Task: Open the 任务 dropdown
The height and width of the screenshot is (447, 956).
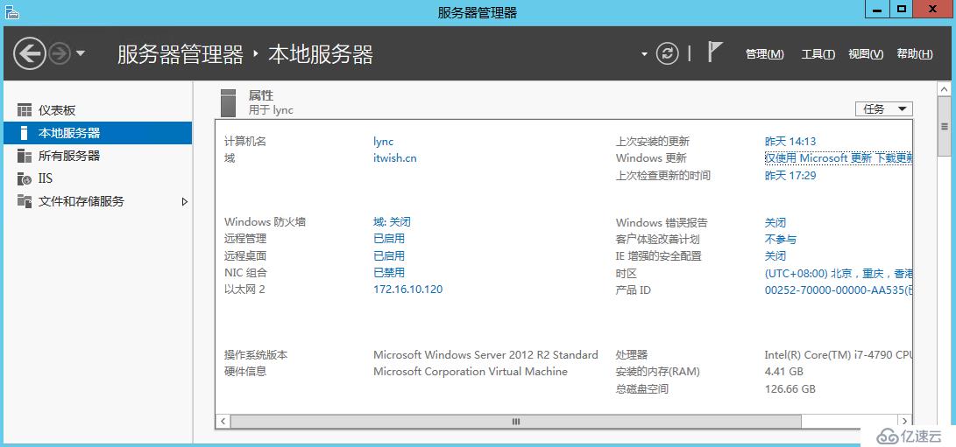Action: coord(884,109)
